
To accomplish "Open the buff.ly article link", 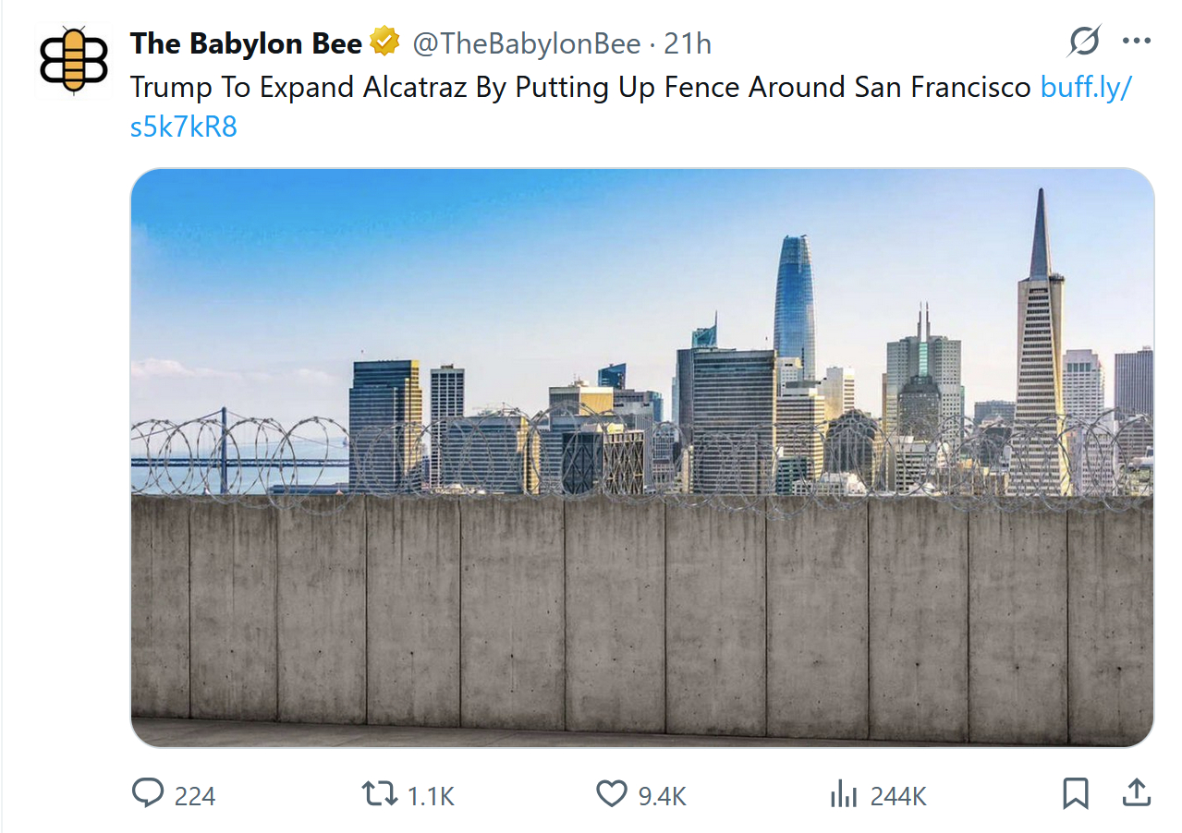I will [1086, 87].
